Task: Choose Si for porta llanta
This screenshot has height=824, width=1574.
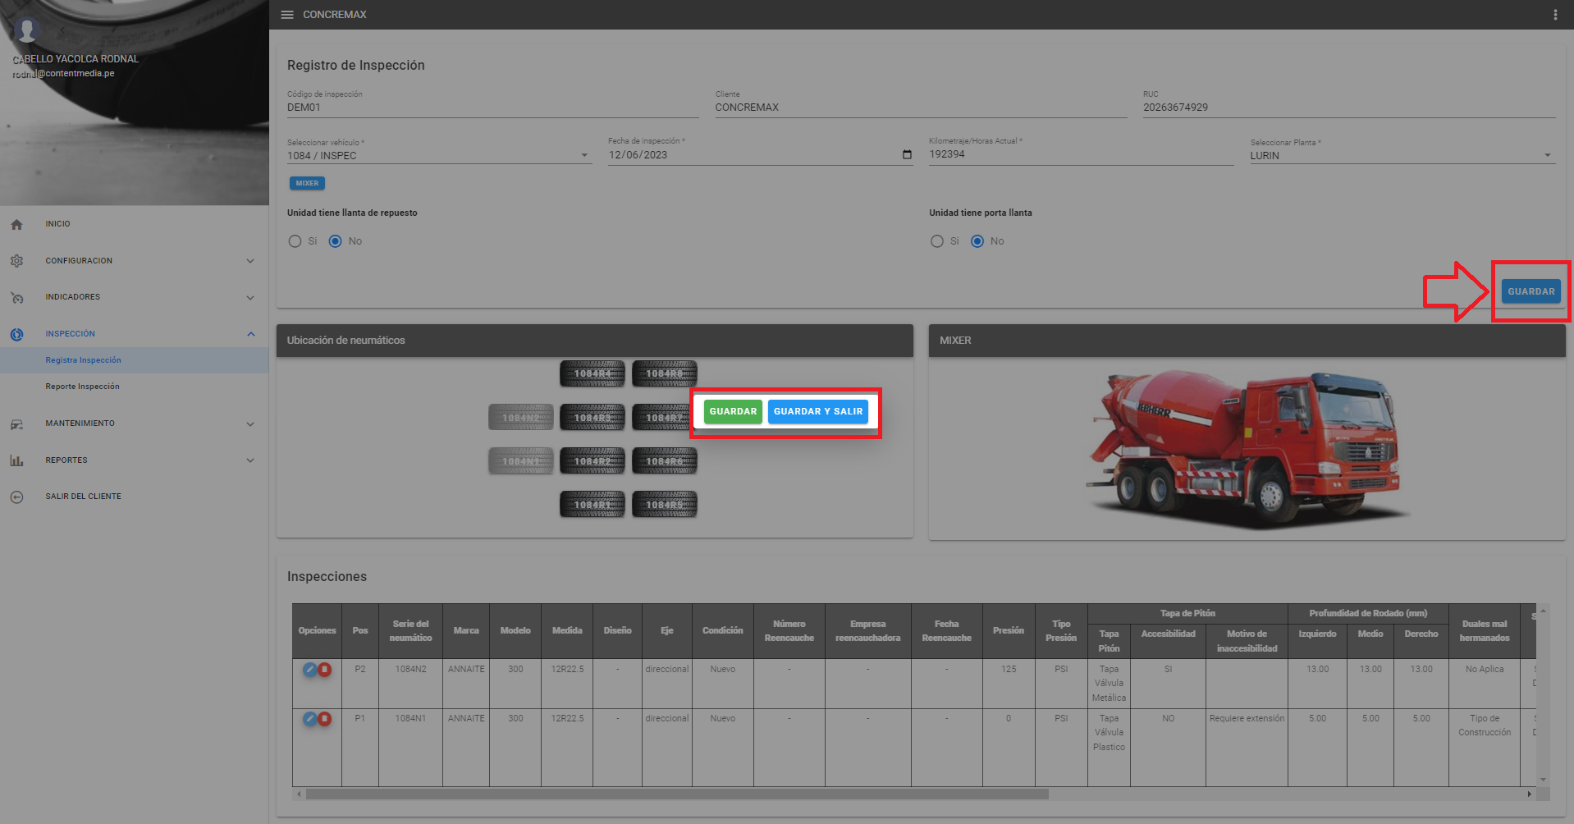Action: [936, 241]
